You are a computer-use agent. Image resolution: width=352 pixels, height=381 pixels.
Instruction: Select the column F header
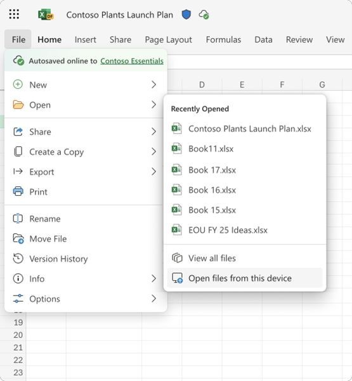[x=282, y=84]
